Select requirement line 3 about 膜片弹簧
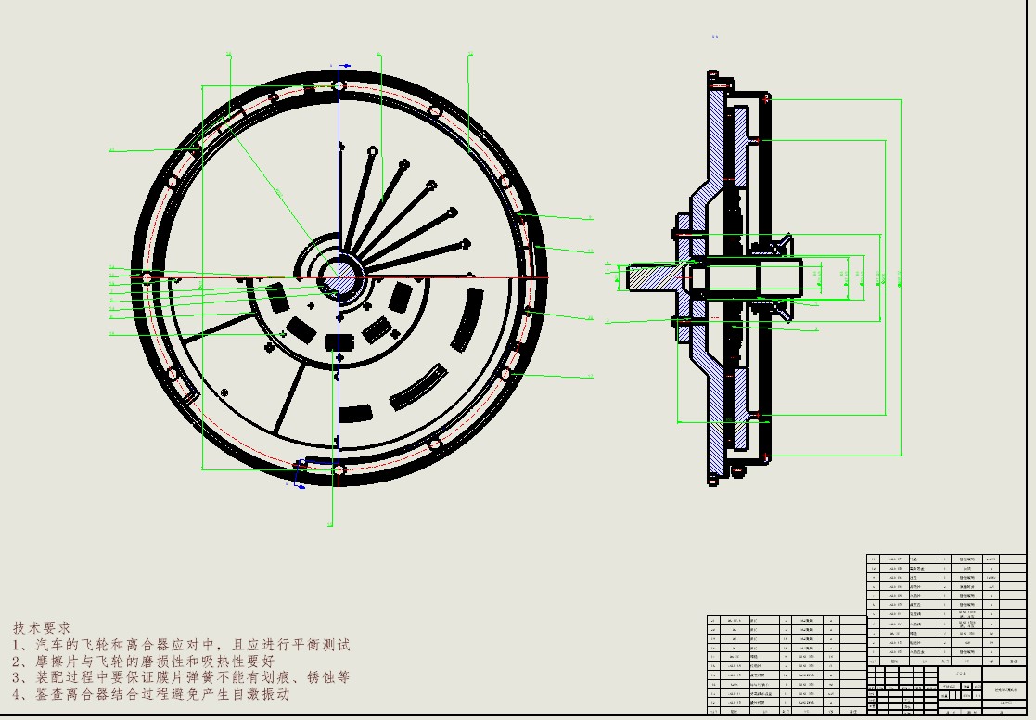The width and height of the screenshot is (1036, 720). (x=181, y=677)
